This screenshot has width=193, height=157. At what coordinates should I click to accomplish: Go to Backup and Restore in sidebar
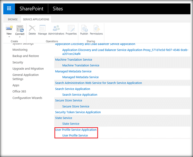[26, 56]
